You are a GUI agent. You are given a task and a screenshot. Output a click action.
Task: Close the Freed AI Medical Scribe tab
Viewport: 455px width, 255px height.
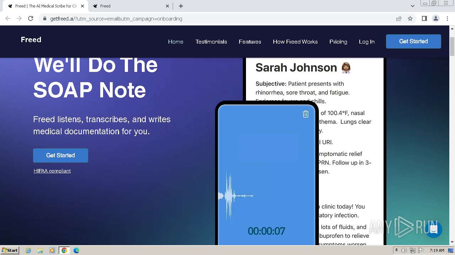(x=82, y=6)
